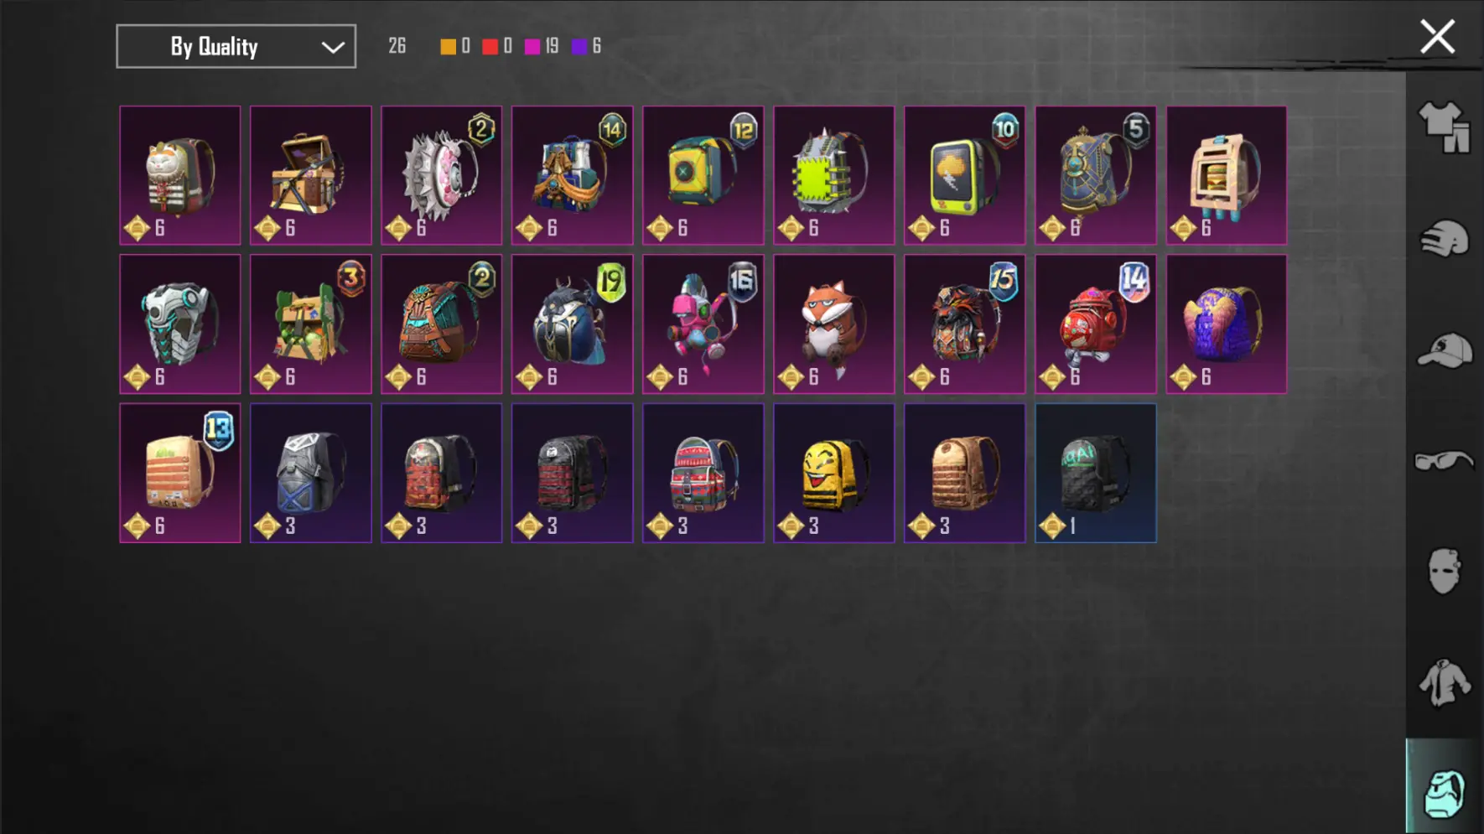Open the face mask category
This screenshot has width=1484, height=834.
pyautogui.click(x=1444, y=572)
